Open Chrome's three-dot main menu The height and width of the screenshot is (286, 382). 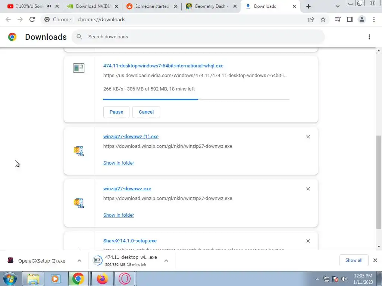(x=374, y=19)
